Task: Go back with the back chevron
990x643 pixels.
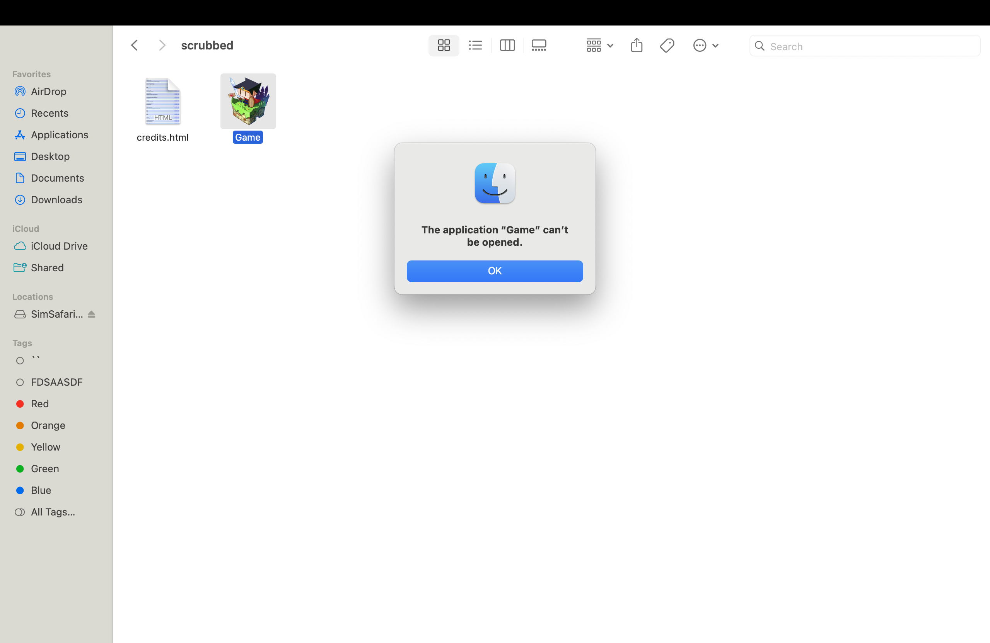Action: pos(134,45)
